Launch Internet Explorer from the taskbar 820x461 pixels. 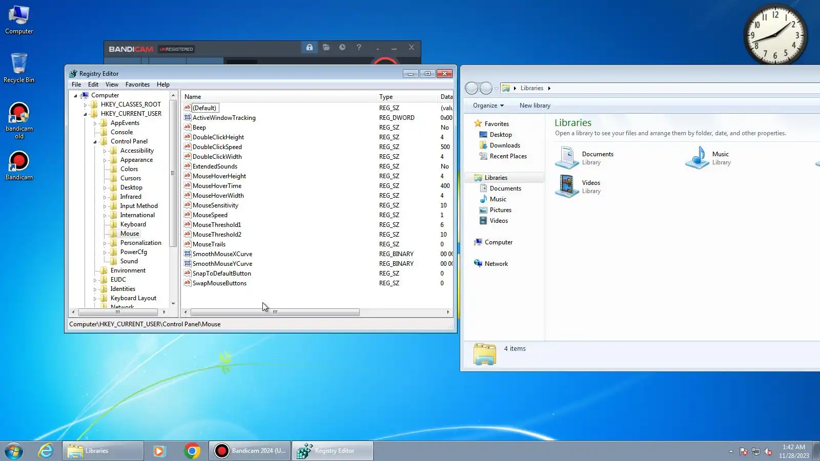tap(46, 451)
